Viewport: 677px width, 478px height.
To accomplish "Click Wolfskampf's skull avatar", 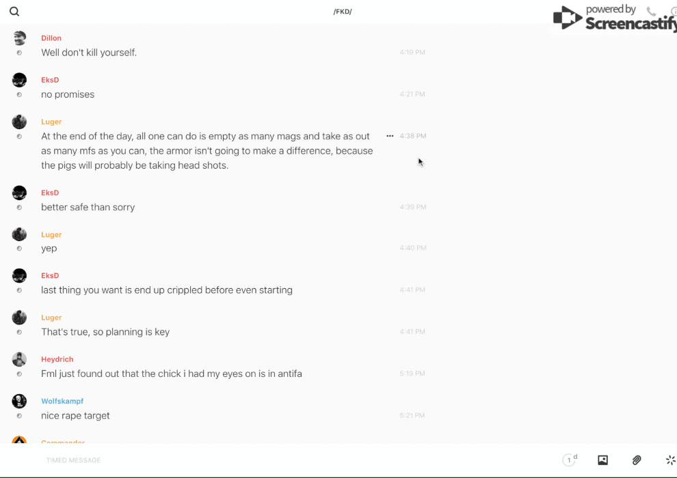I will coord(19,401).
